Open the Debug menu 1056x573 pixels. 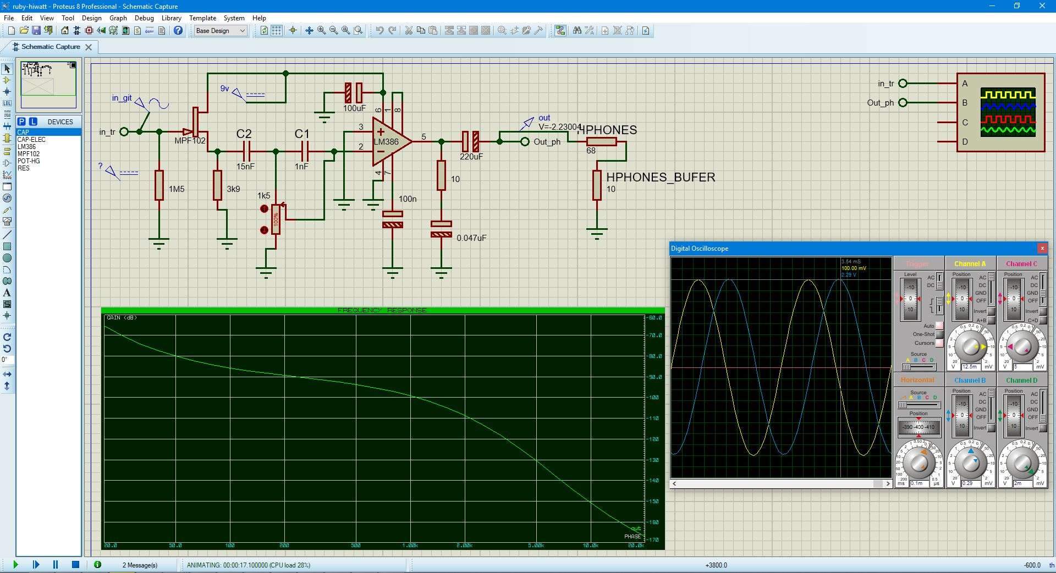[144, 18]
